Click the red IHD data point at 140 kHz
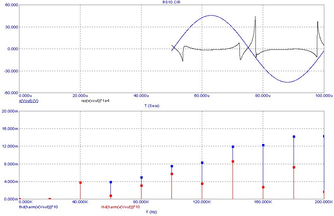Image resolution: width=334 pixels, height=216 pixels. tap(233, 162)
